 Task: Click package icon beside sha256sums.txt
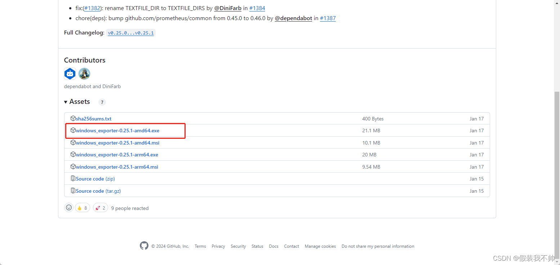click(73, 118)
